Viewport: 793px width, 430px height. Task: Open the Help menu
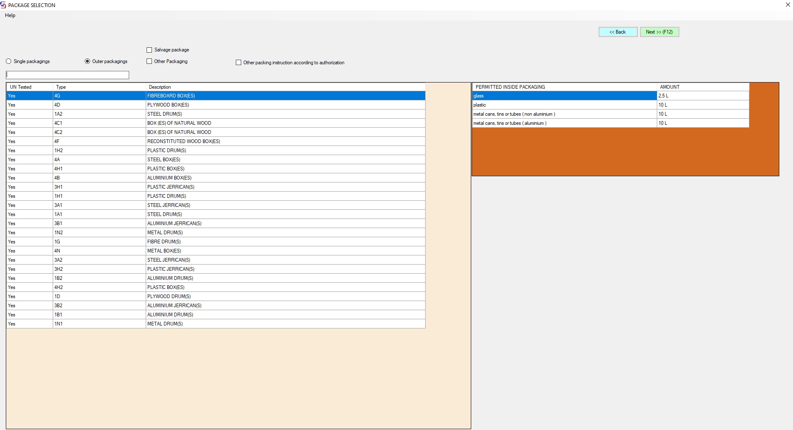tap(10, 15)
